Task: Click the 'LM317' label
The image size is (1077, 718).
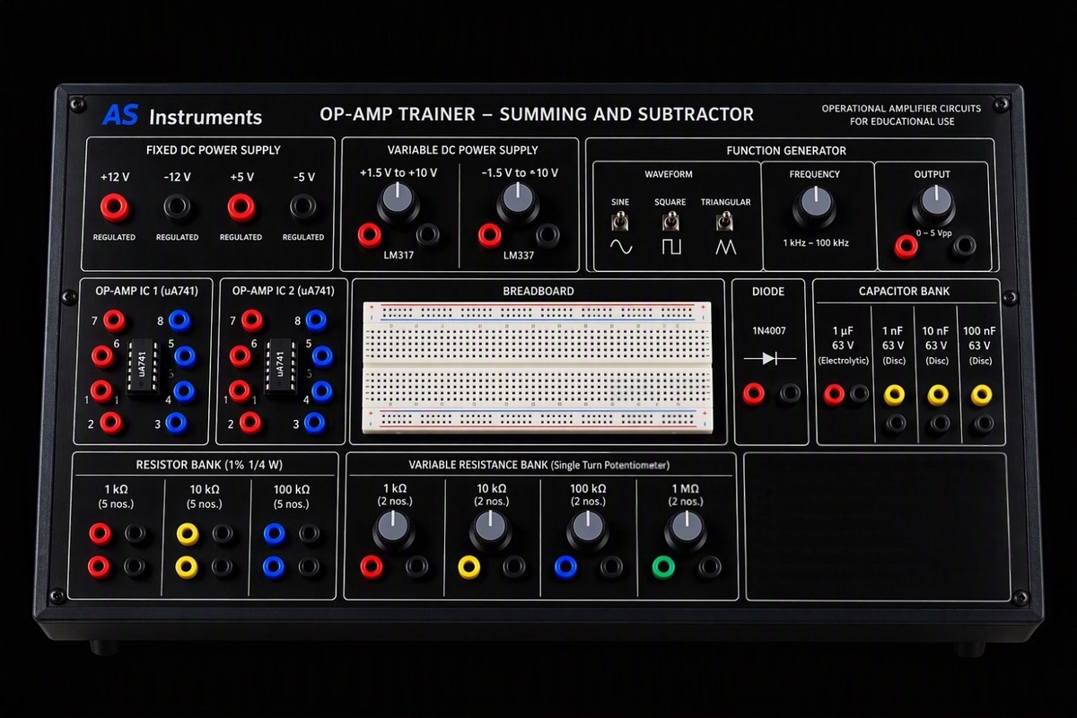Action: 398,255
